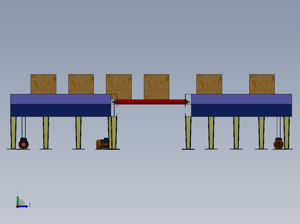Click the blue Z axis arrow

pos(23,206)
